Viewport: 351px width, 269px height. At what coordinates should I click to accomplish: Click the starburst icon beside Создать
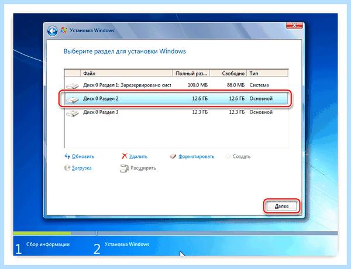point(228,157)
